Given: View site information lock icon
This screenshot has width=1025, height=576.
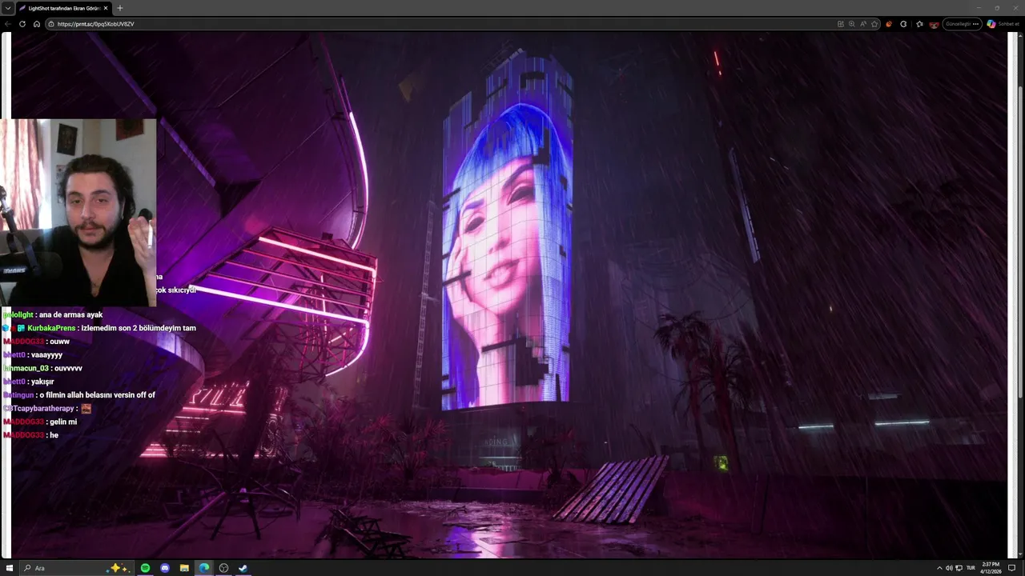Looking at the screenshot, I should click(x=51, y=24).
